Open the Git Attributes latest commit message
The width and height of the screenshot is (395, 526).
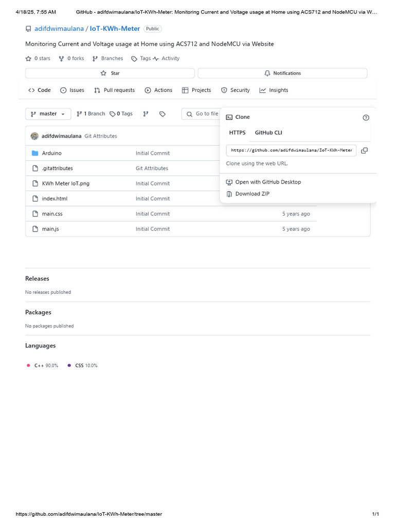tap(101, 136)
